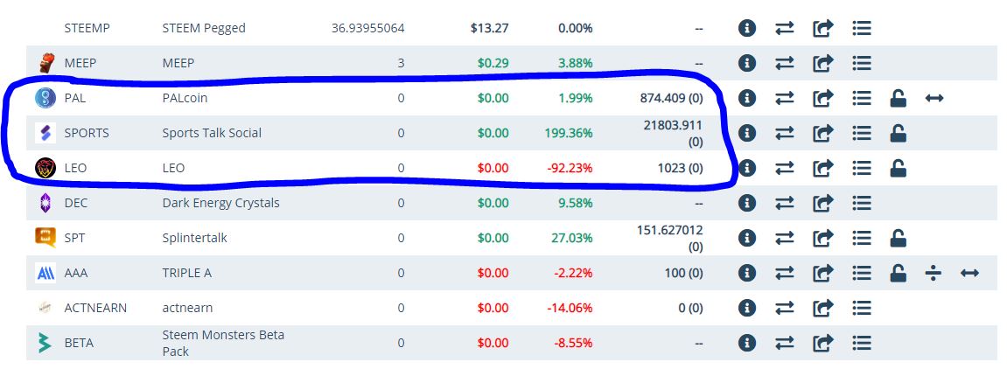Image resolution: width=1007 pixels, height=376 pixels.
Task: Click the -92.23% change for LEO
Action: click(570, 168)
